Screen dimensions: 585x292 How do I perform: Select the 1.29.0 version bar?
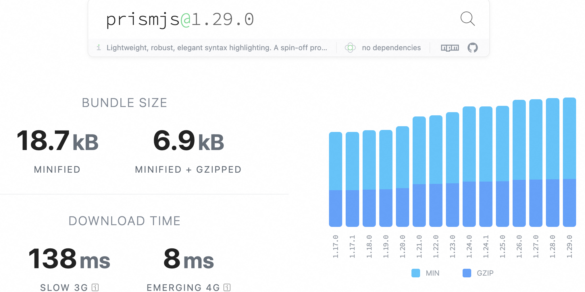pyautogui.click(x=569, y=162)
